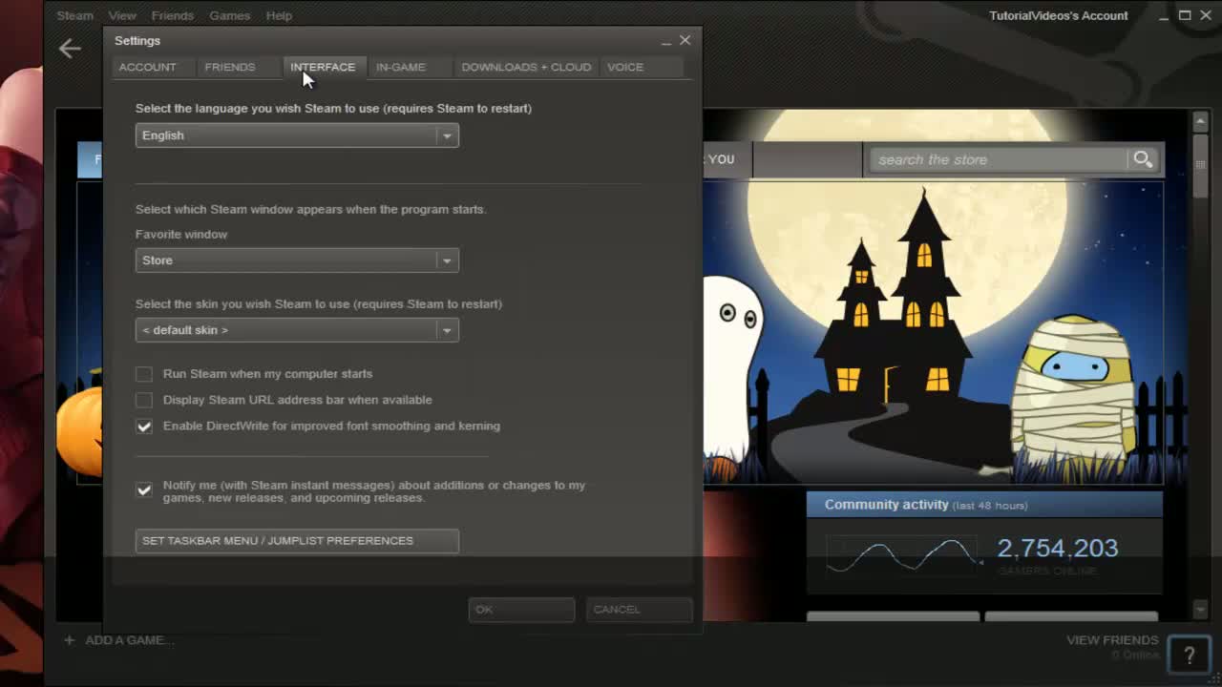Viewport: 1222px width, 687px height.
Task: Close the Settings dialog
Action: pos(685,40)
